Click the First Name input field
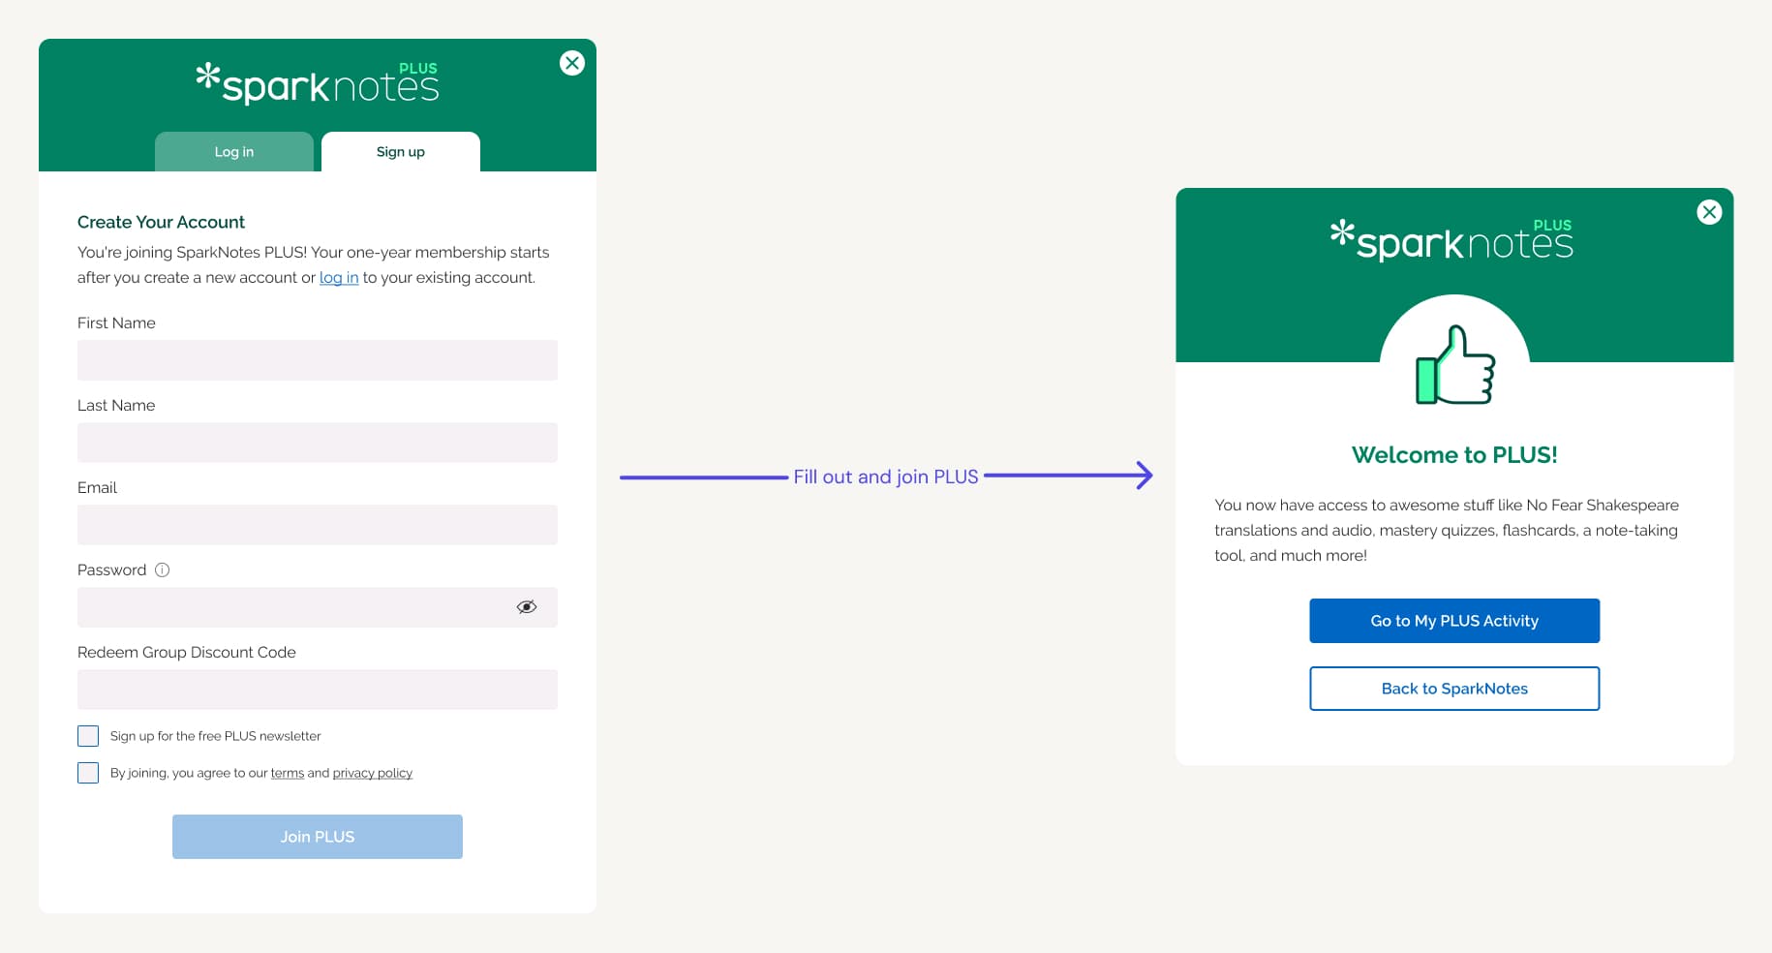 click(317, 359)
